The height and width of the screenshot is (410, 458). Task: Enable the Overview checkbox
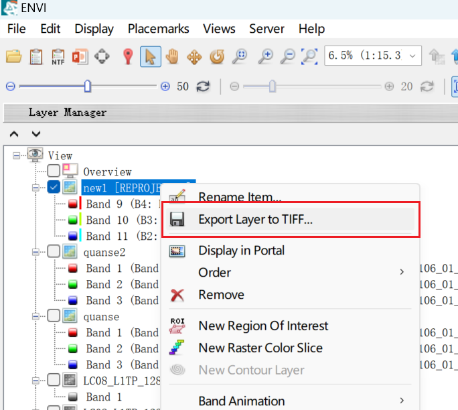coord(54,171)
